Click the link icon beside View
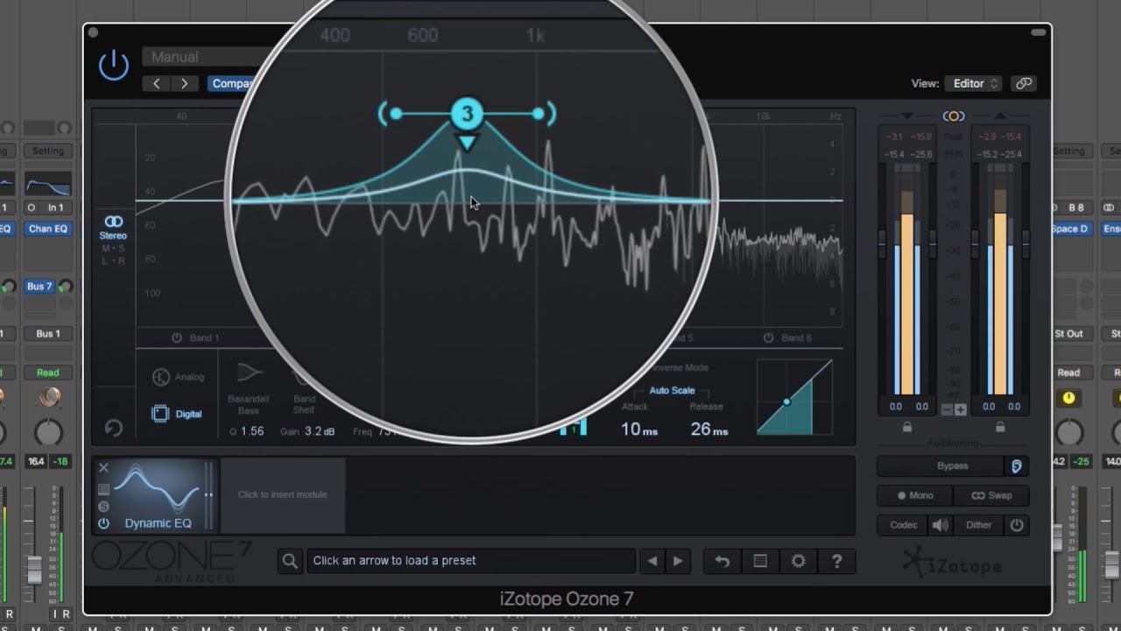The image size is (1121, 631). tap(1023, 83)
